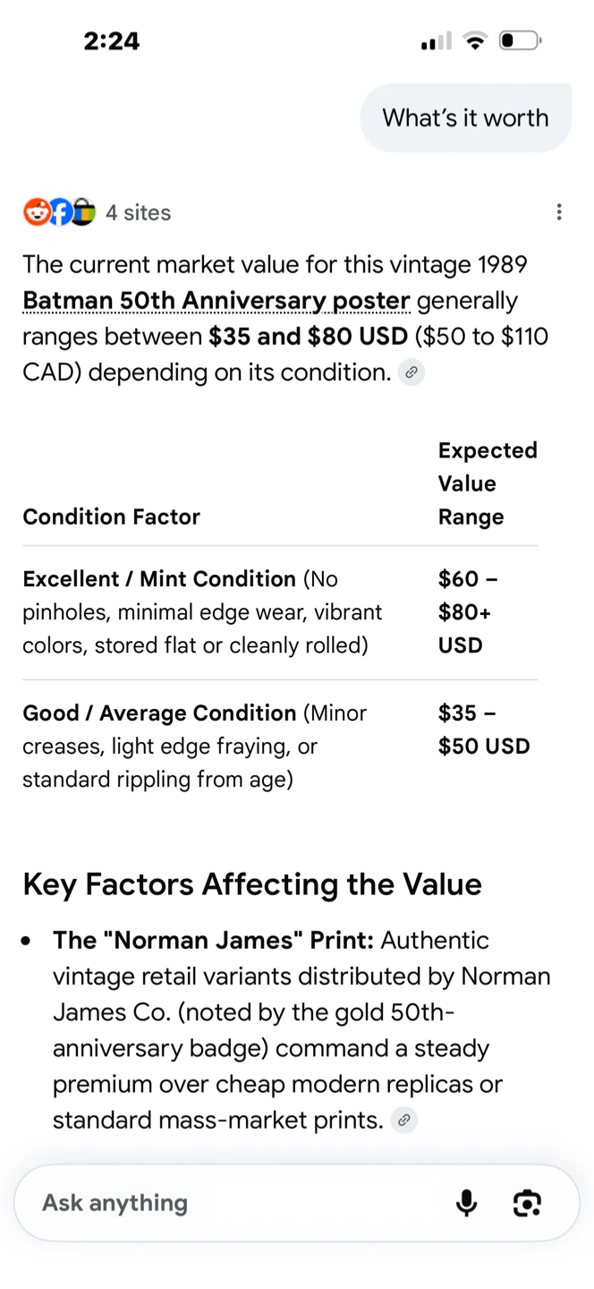
Task: Tap the battery indicator in status bar
Action: 520,40
